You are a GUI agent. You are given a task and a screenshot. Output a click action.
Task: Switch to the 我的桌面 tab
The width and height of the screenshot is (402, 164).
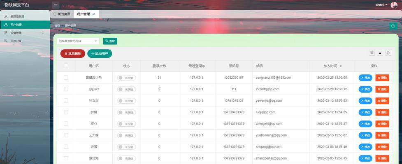[x=62, y=14]
